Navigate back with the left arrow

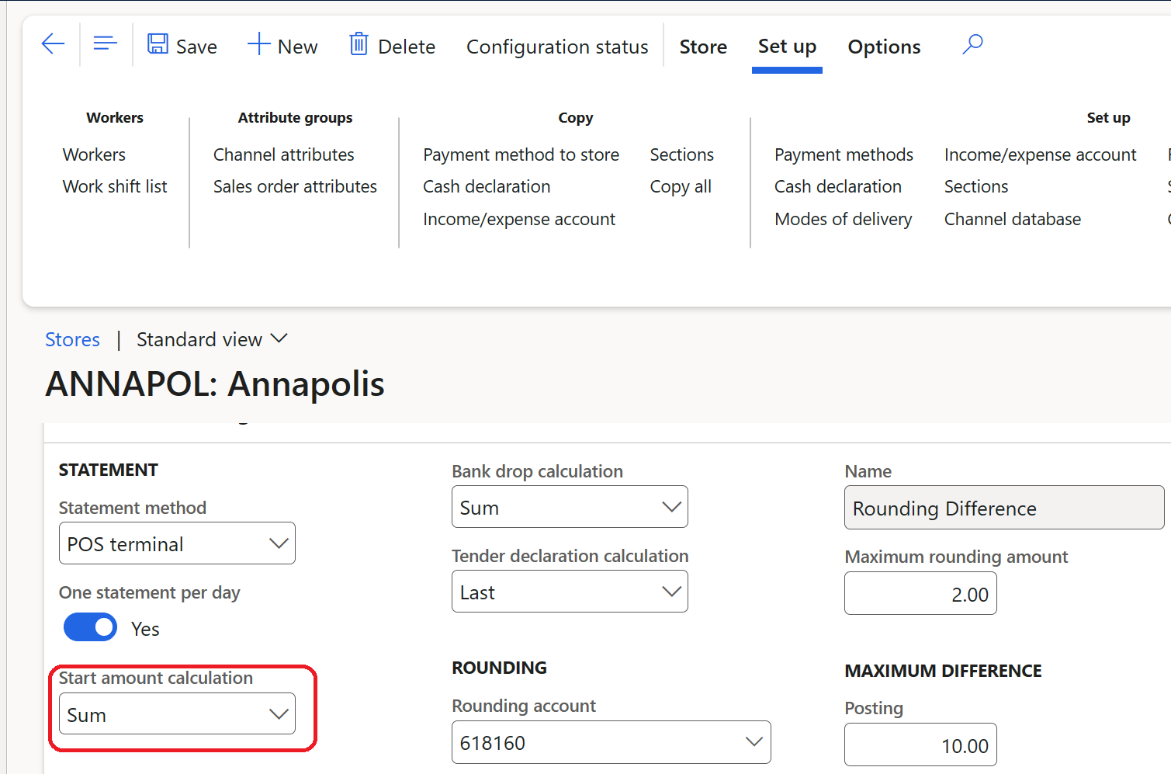[52, 44]
